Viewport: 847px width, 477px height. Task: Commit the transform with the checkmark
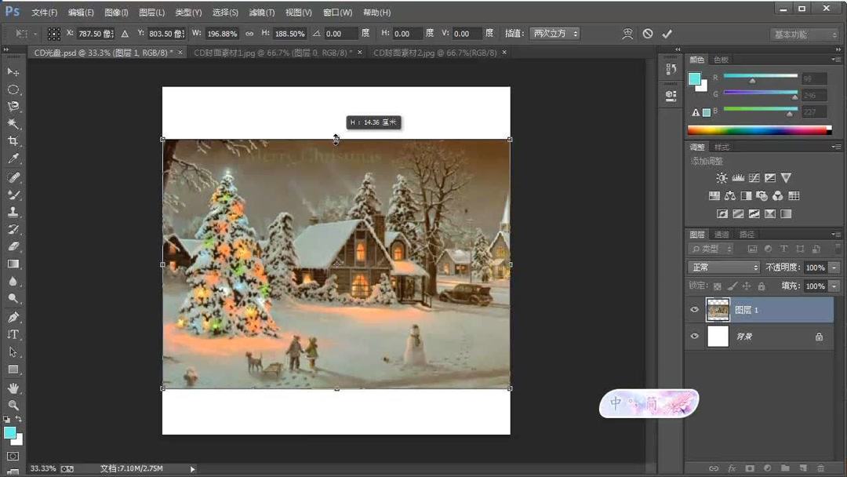point(667,33)
